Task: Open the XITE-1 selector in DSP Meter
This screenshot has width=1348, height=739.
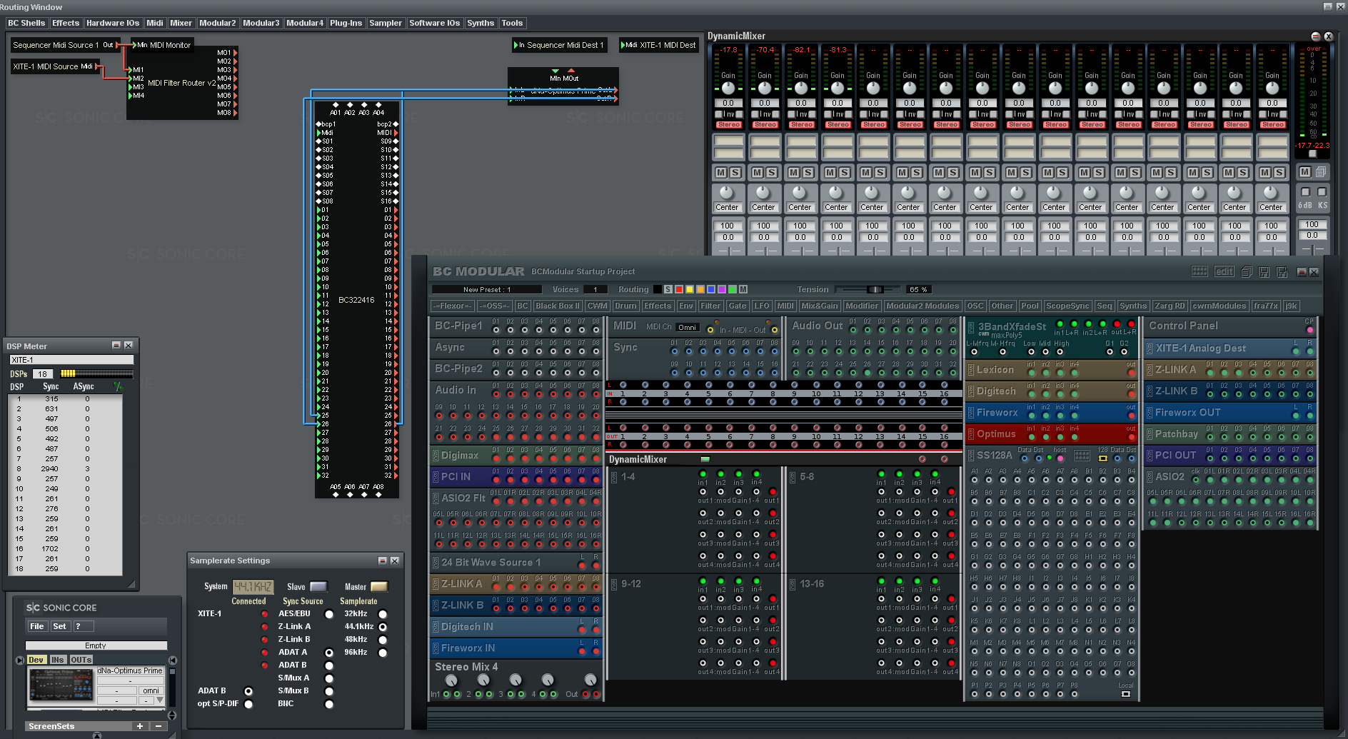Action: pyautogui.click(x=71, y=360)
